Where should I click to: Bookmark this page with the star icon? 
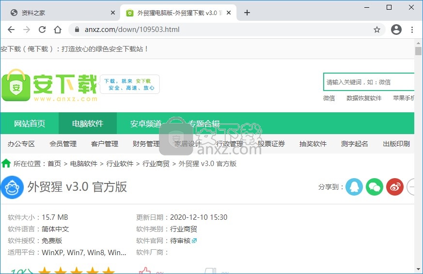click(x=377, y=30)
